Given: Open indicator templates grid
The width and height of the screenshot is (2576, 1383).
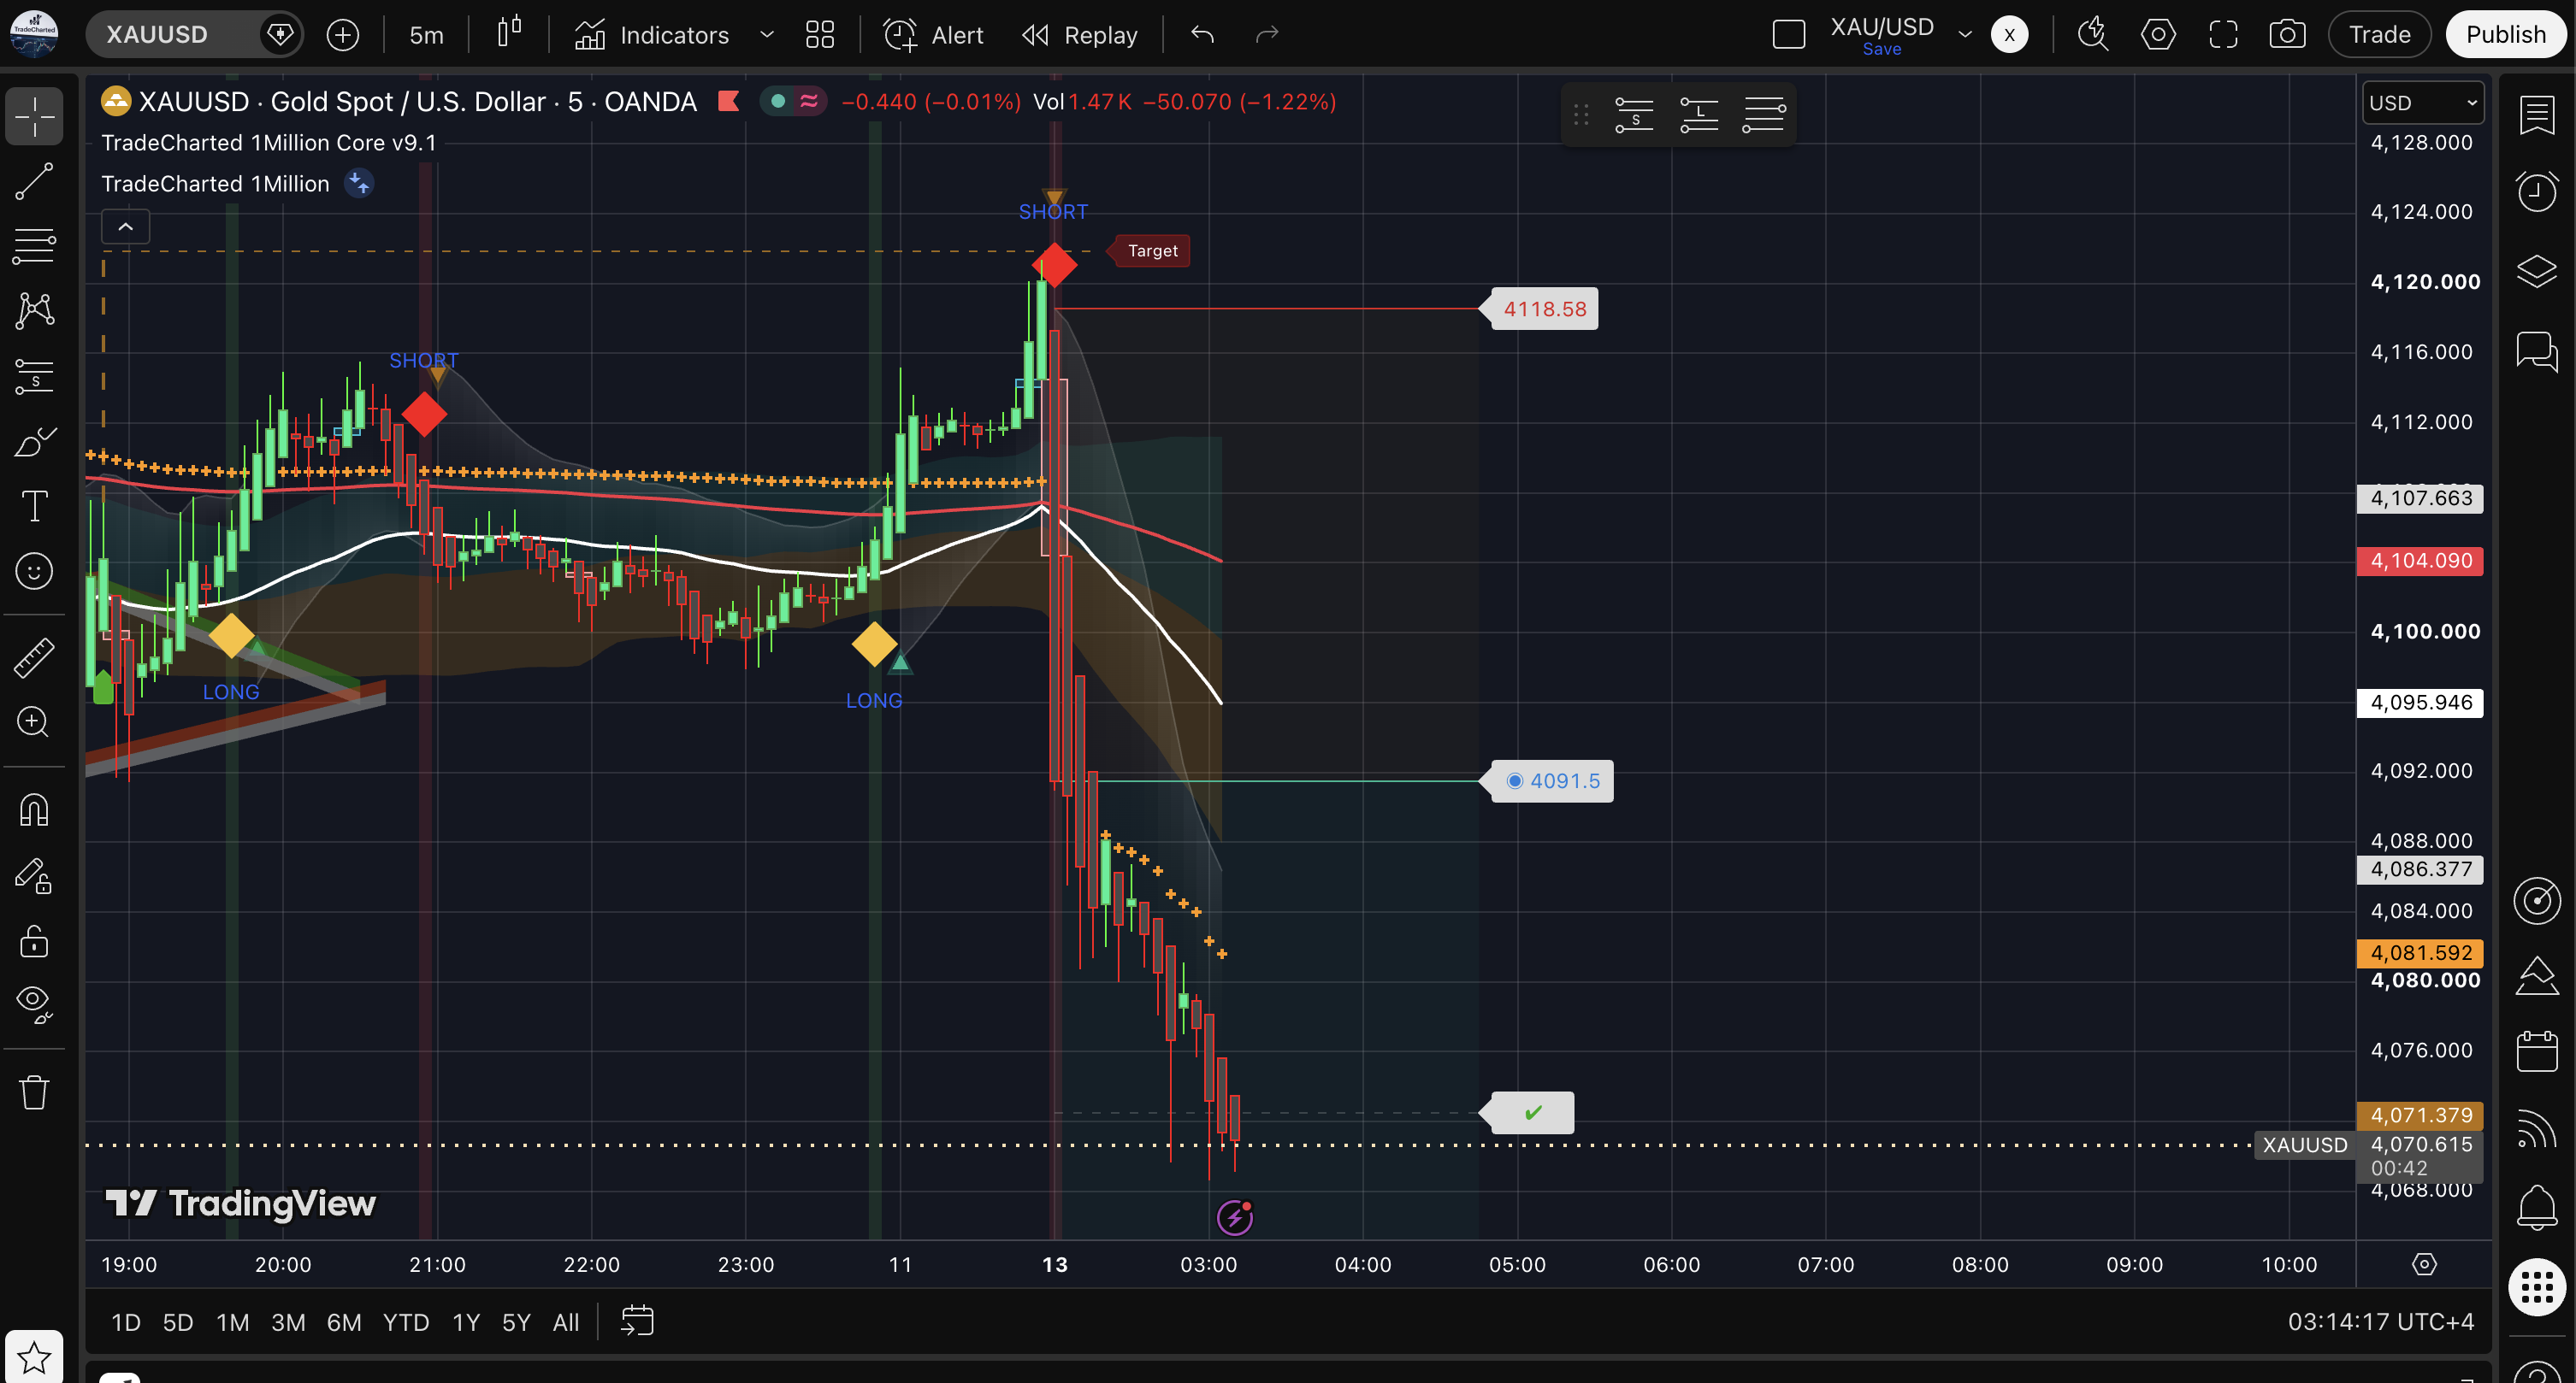Looking at the screenshot, I should 820,35.
